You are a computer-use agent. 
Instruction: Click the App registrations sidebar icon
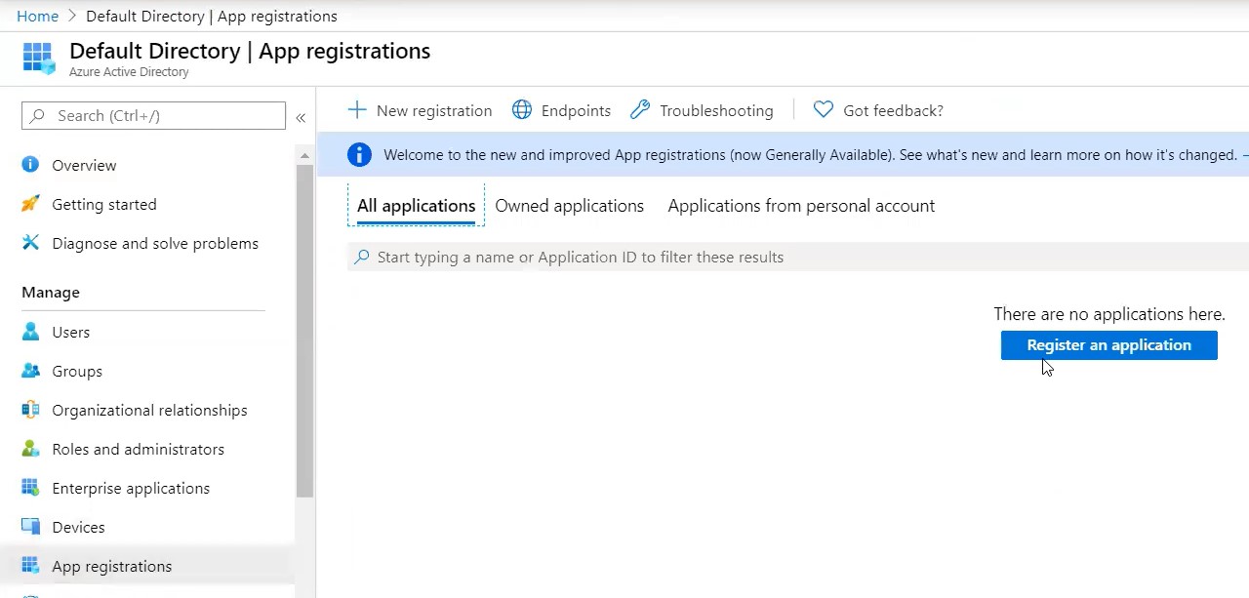[30, 566]
